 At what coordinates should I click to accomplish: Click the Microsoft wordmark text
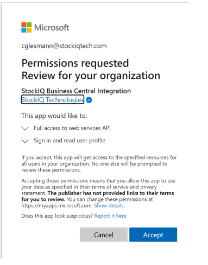point(52,28)
